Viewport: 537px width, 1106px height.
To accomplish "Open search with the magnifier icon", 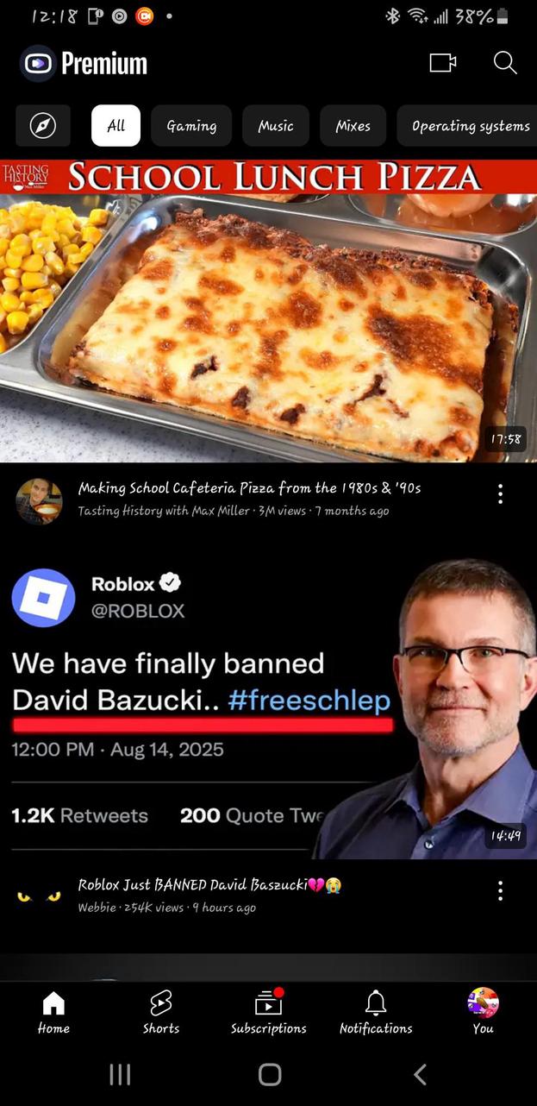I will coord(505,63).
